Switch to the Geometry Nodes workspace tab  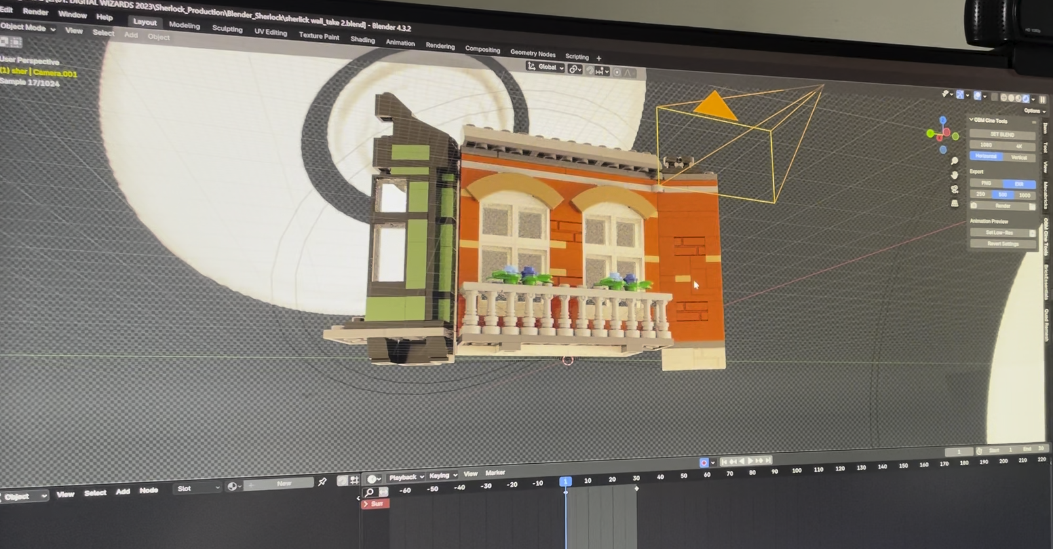point(532,53)
